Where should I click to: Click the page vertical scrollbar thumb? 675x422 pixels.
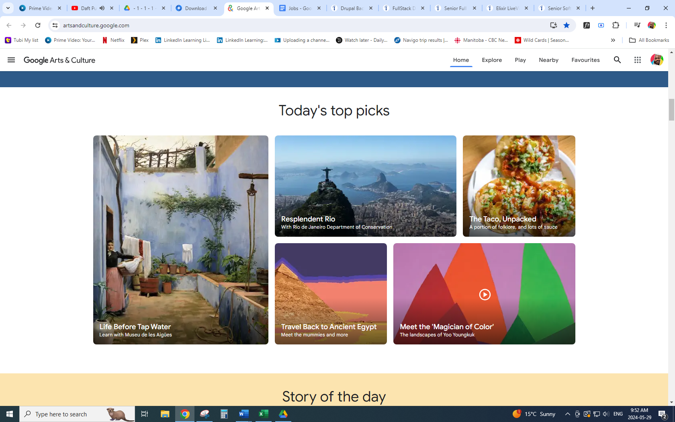pos(671,109)
